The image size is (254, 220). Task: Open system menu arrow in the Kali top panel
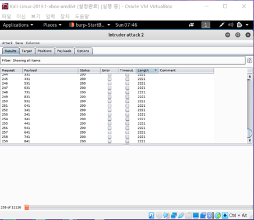tap(247, 25)
